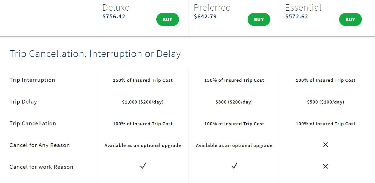Click BUY for the Essential plan
This screenshot has width=375, height=183.
350,19
